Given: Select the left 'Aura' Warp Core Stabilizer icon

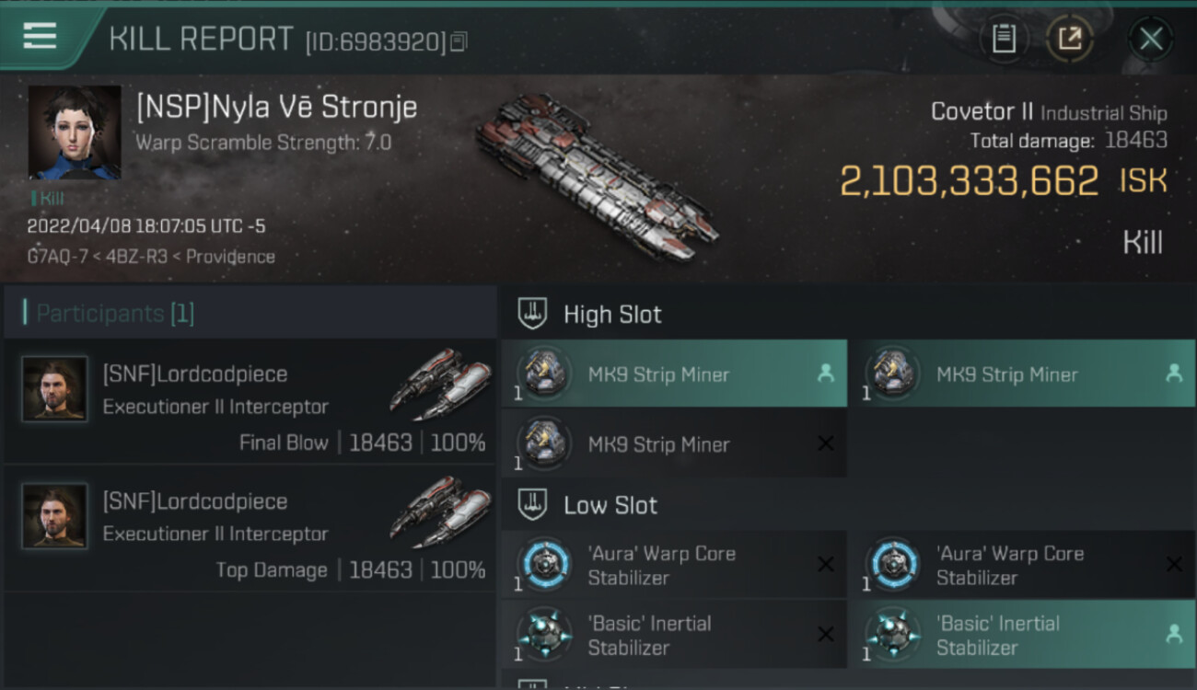Looking at the screenshot, I should coord(545,564).
